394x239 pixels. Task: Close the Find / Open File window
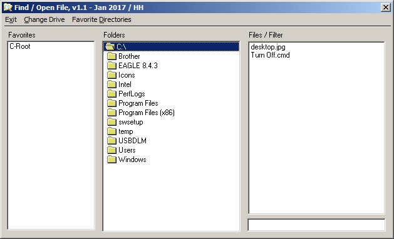pyautogui.click(x=385, y=8)
